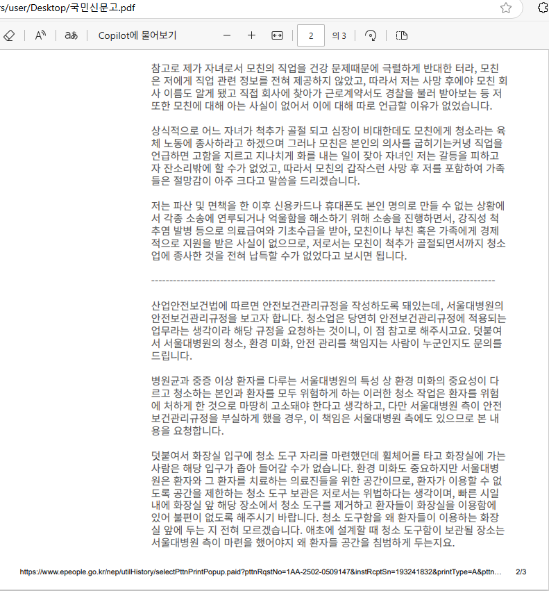Click the total page count '의 3'
Screen dimensions: 549x591
(339, 36)
